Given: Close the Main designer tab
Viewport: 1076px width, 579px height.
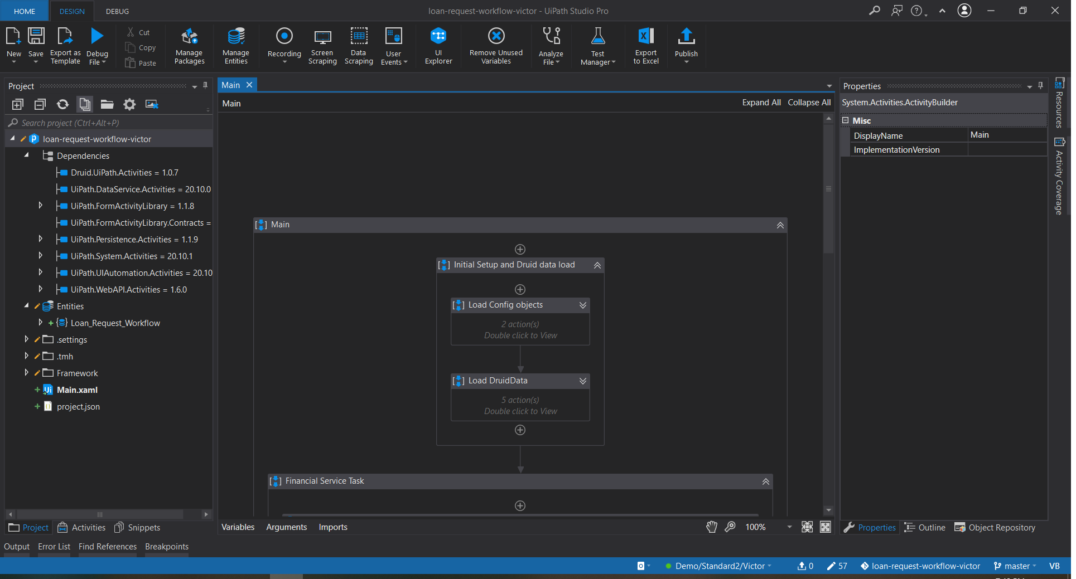Looking at the screenshot, I should tap(249, 85).
